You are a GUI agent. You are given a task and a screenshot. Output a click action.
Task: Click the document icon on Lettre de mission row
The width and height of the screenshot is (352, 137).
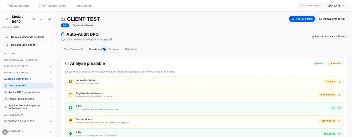point(71,82)
